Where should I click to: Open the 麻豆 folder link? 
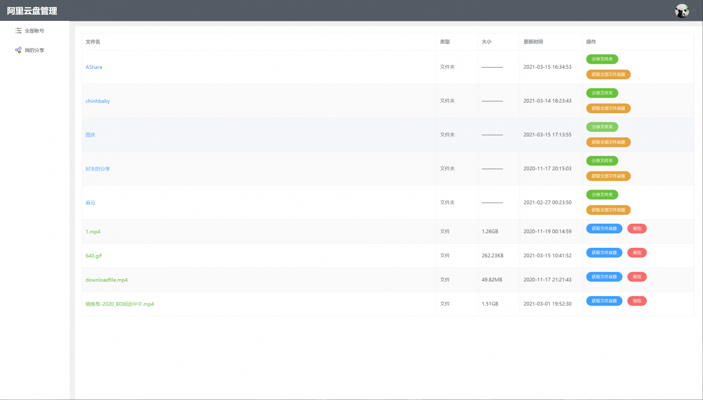coord(91,203)
